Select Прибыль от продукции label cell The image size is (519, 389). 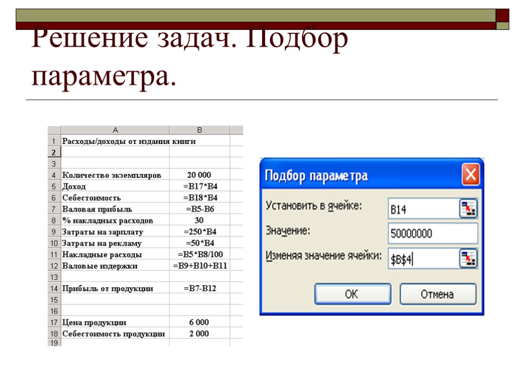click(115, 288)
